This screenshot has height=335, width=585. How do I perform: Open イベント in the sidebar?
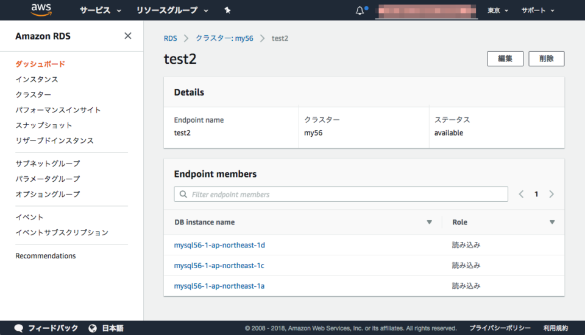[29, 217]
